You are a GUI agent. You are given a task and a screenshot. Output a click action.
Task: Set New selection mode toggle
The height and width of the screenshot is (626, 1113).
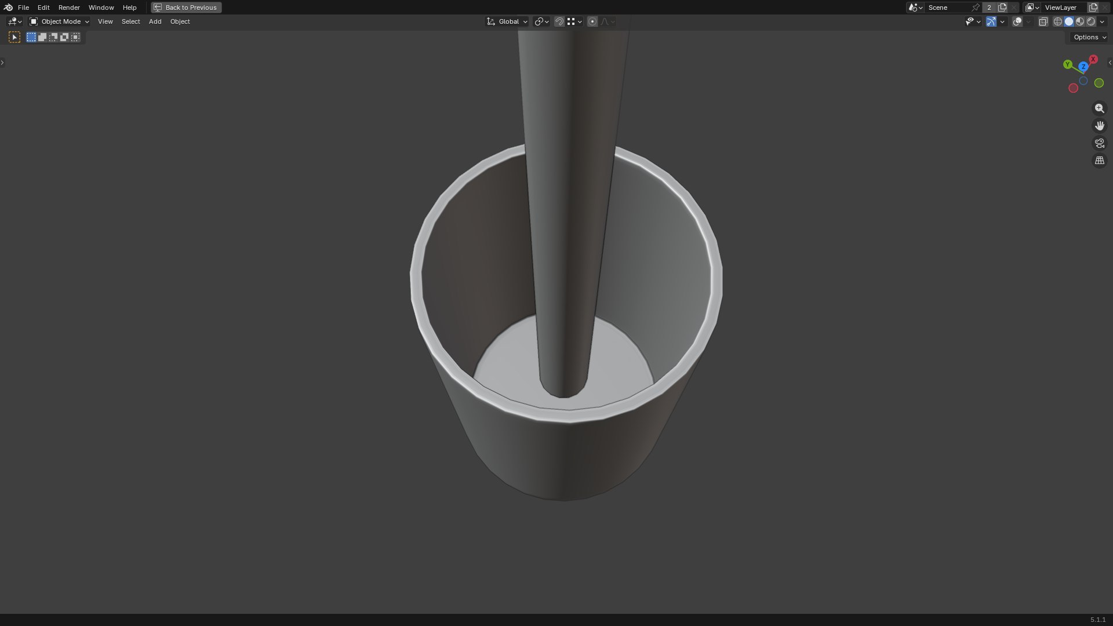pyautogui.click(x=31, y=37)
